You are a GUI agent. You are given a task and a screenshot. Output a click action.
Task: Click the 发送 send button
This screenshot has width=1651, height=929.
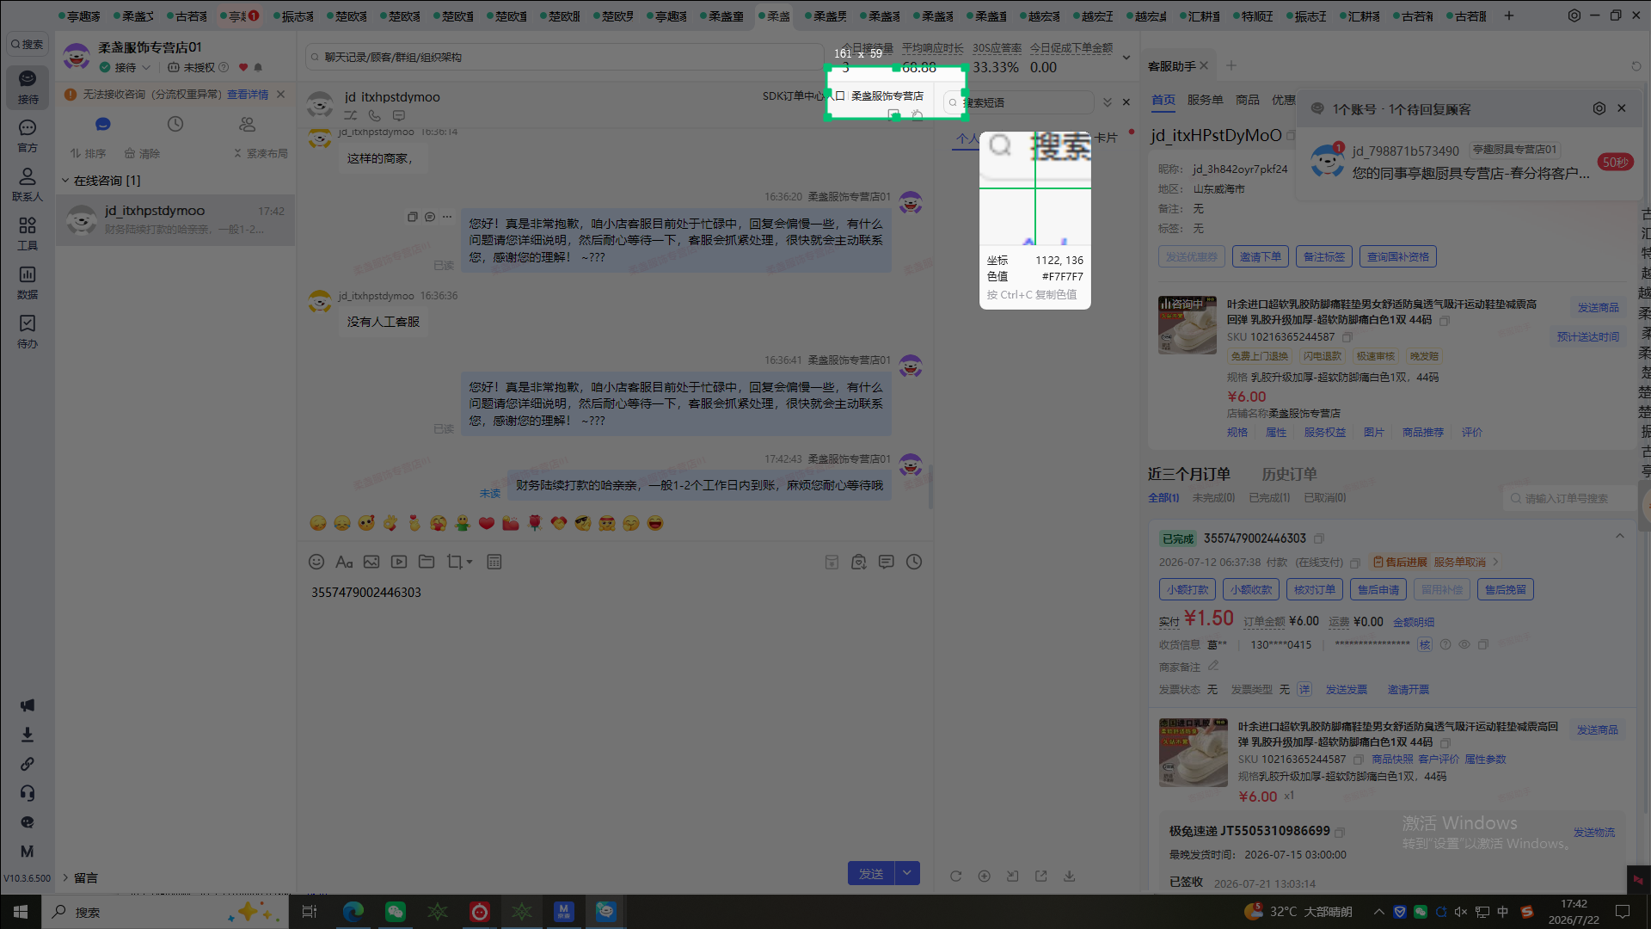coord(871,873)
